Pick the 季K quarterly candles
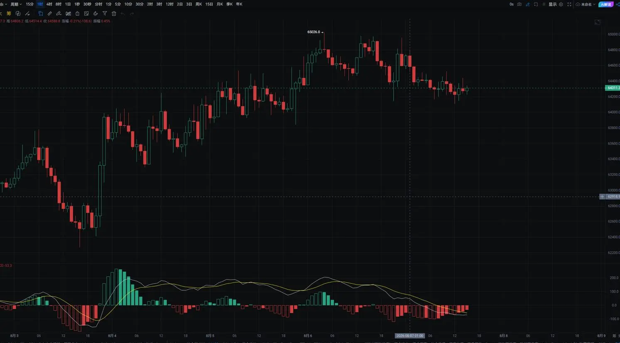 229,4
